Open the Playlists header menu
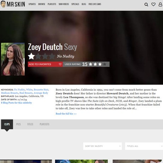Image resolution: width=163 pixels, height=163 pixels. [x=52, y=4]
